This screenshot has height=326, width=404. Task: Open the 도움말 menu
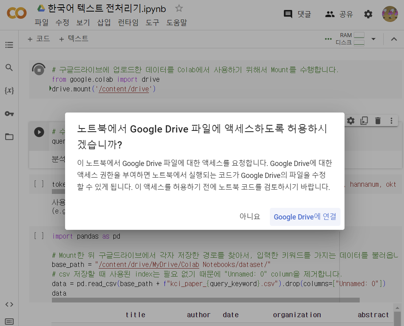click(x=176, y=22)
